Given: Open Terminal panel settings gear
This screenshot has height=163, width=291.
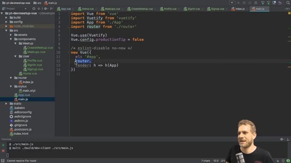Looking at the screenshot, I should (282, 139).
